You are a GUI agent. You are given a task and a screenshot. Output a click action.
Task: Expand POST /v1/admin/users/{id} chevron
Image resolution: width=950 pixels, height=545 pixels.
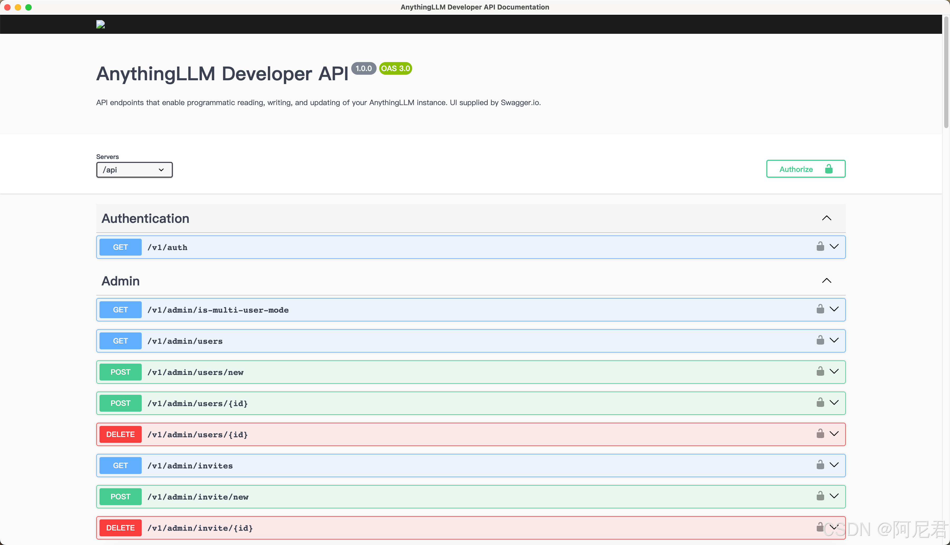pos(834,402)
